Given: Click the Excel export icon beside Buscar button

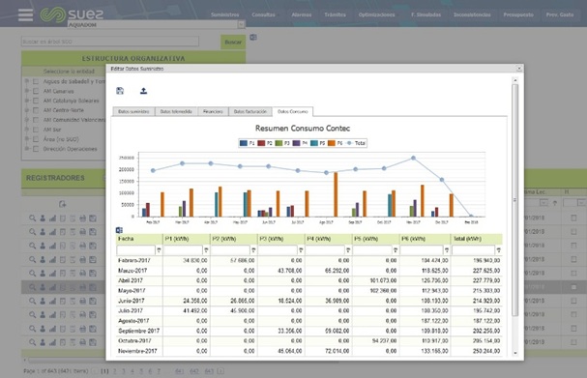Looking at the screenshot, I should [x=253, y=37].
